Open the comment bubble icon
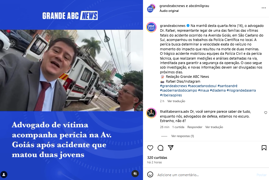The width and height of the screenshot is (269, 180). coord(160,148)
